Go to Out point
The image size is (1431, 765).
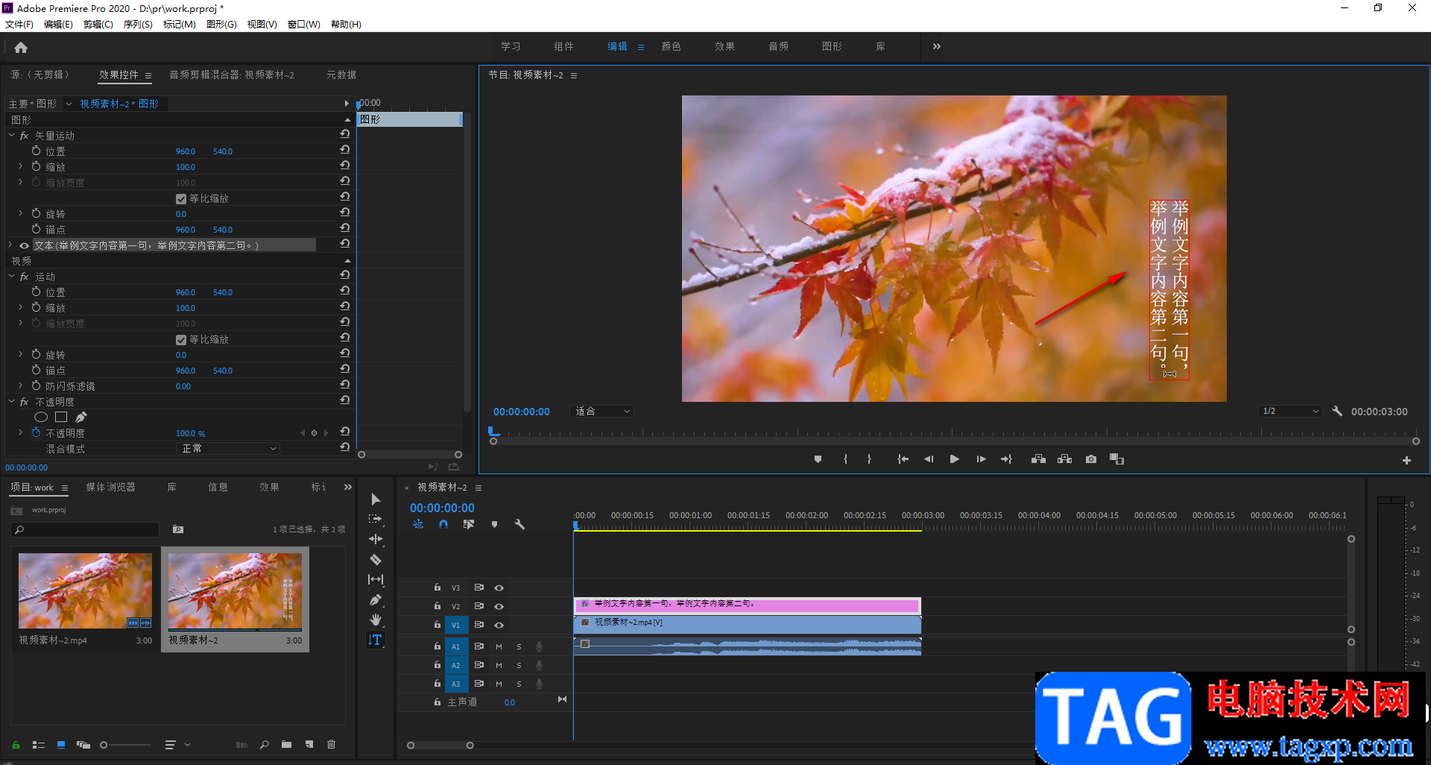1006,459
